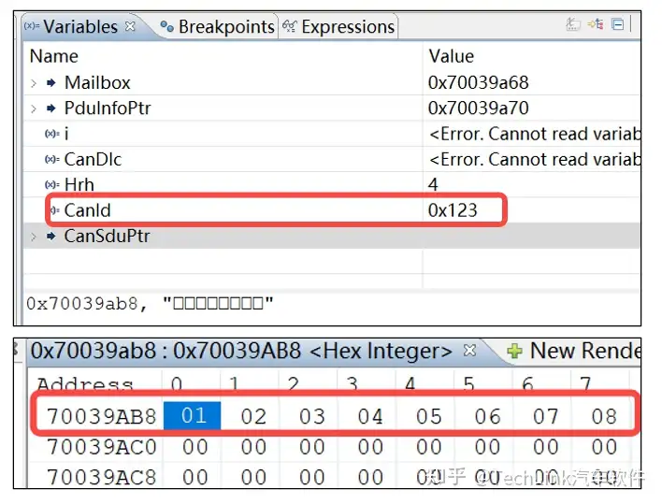
Task: Switch to the Breakpoints tab
Action: click(x=225, y=27)
